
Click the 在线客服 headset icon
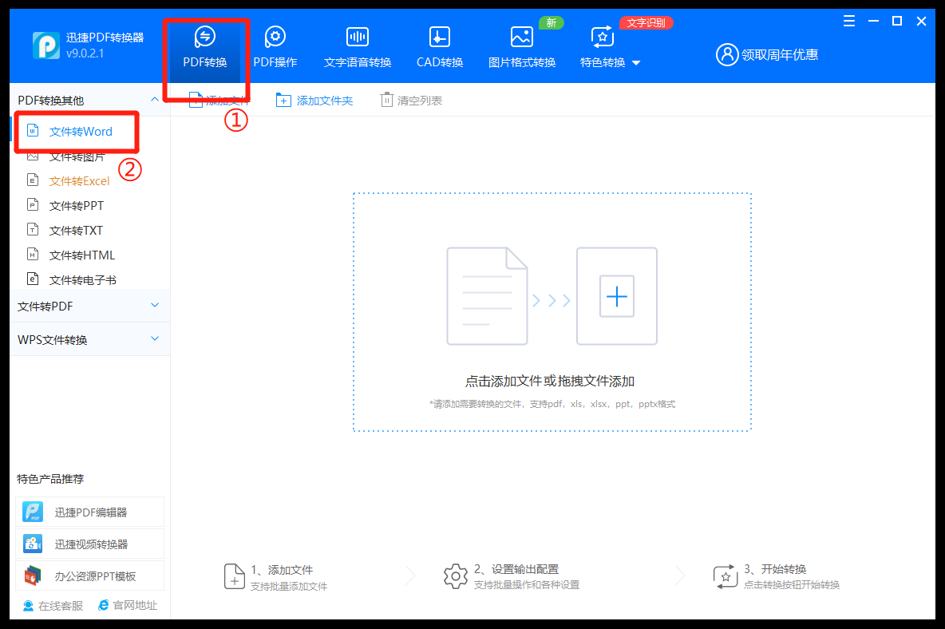click(28, 606)
